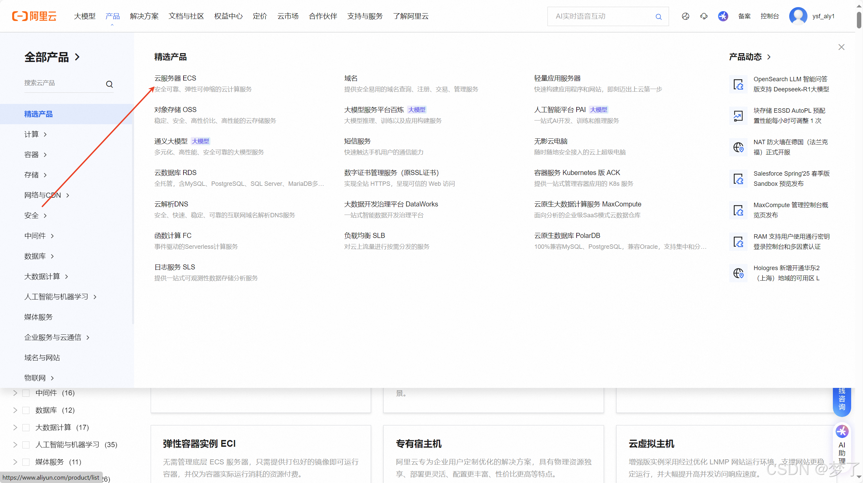Click the NAT firewall globe icon
This screenshot has height=483, width=863.
click(x=738, y=147)
